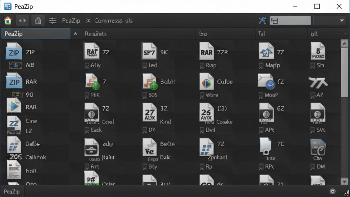Viewport: 350px width, 197px height.
Task: Select the Cine item in the sidebar
Action: [x=31, y=121]
